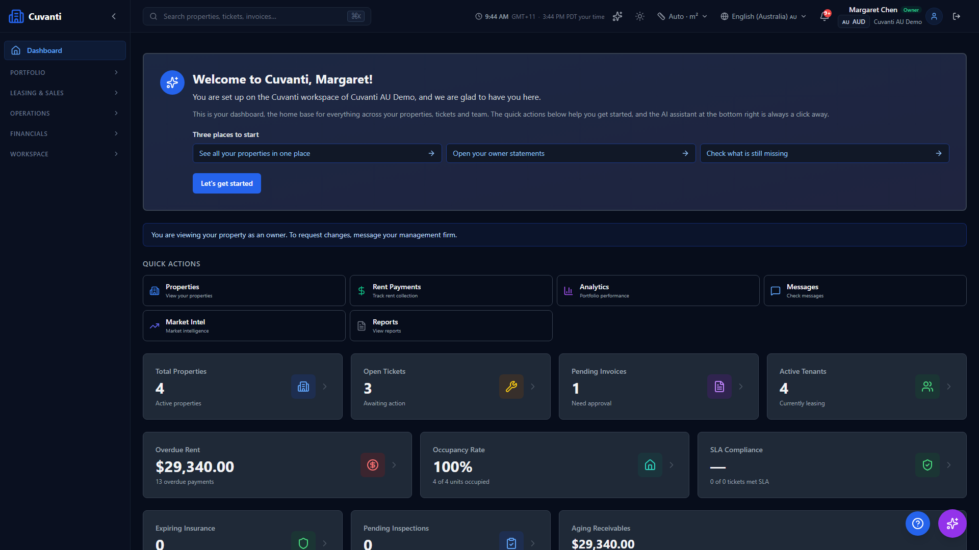This screenshot has width=979, height=550.
Task: Open the AI sparkle icon in top bar
Action: pos(617,16)
